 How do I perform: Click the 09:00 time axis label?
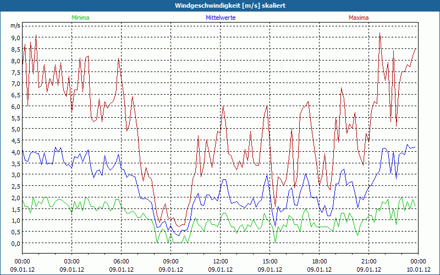(x=171, y=262)
